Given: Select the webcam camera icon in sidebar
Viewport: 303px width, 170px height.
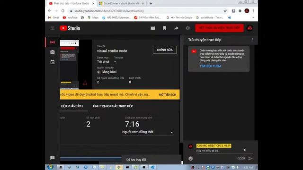Looking at the screenshot, I should click(53, 52).
